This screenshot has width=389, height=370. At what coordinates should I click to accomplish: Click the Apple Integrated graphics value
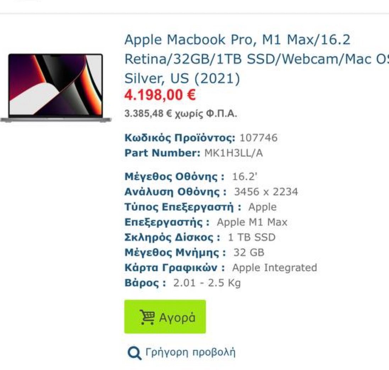pyautogui.click(x=275, y=268)
